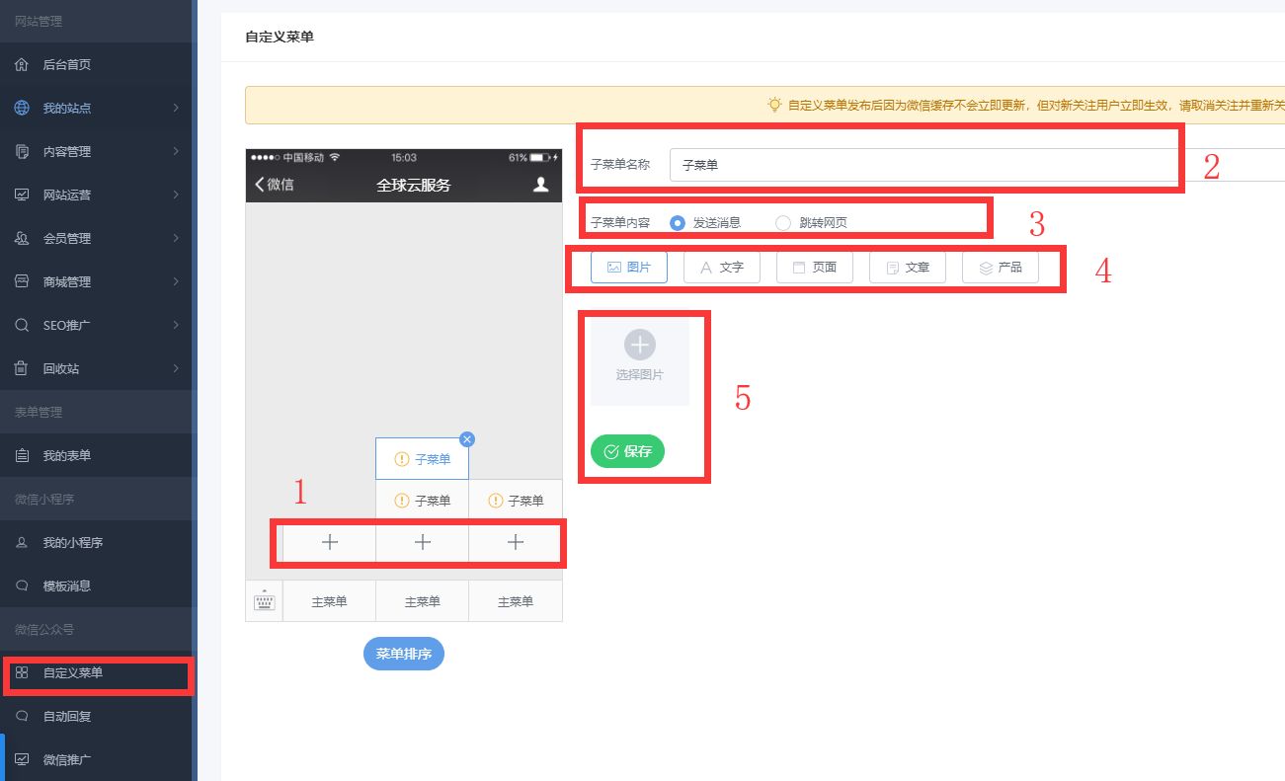Click the back arrow next to 微信

(260, 185)
